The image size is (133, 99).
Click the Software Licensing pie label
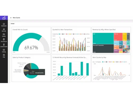click(22, 63)
